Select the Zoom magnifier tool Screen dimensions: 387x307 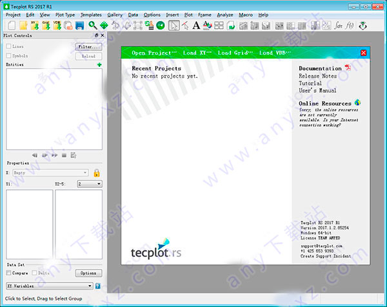[93, 25]
